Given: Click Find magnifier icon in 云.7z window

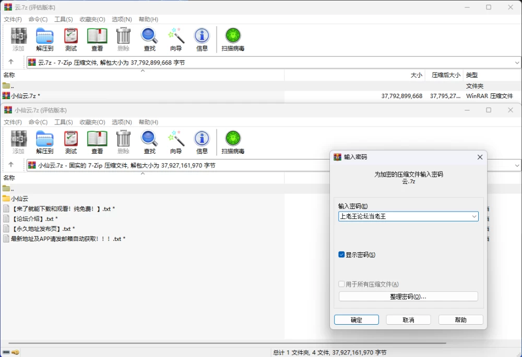Looking at the screenshot, I should 149,39.
